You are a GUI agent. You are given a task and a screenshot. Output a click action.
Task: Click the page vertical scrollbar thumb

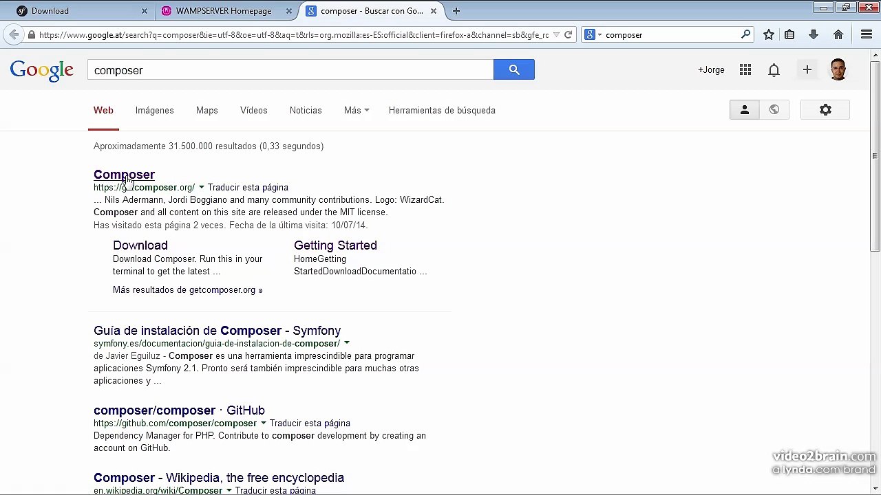coord(875,157)
